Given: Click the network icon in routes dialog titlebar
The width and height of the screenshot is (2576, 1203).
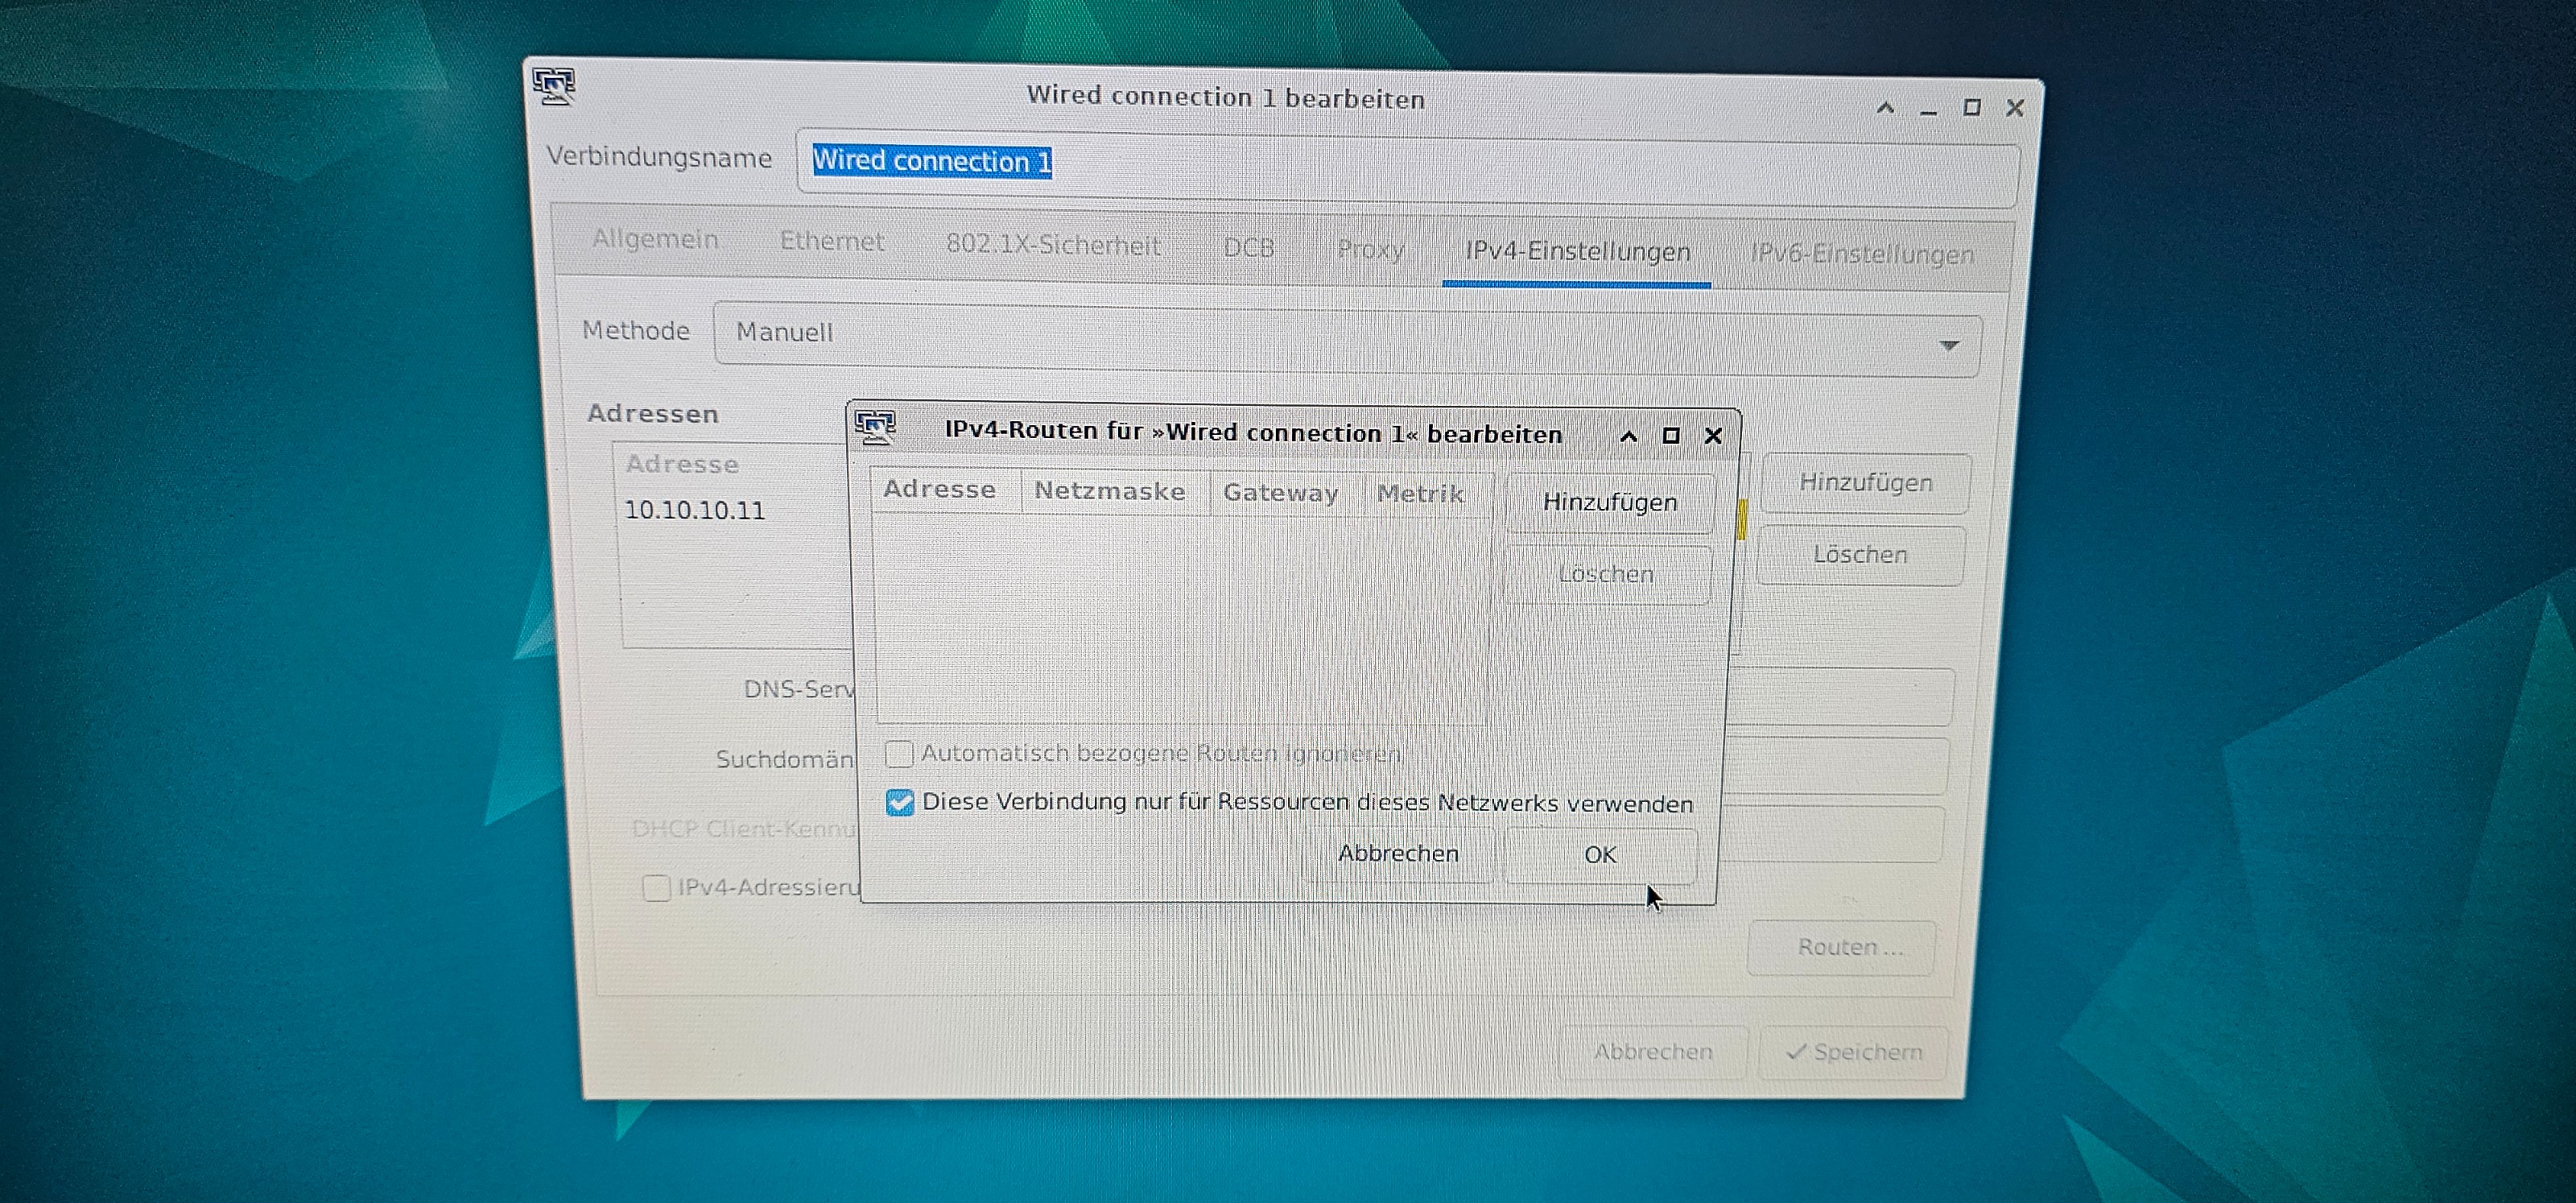Looking at the screenshot, I should tap(876, 428).
